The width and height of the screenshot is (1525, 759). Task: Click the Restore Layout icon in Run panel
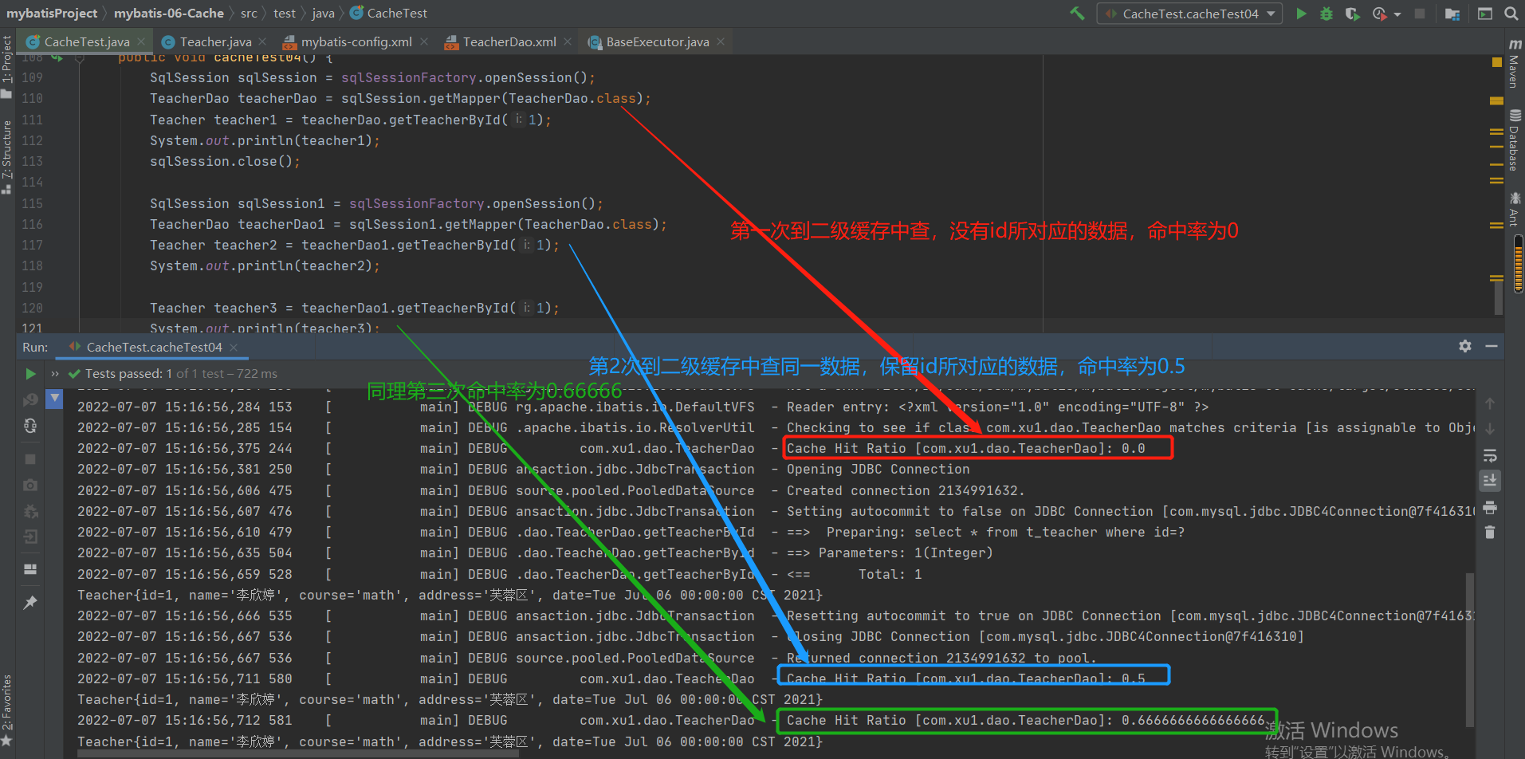click(30, 569)
